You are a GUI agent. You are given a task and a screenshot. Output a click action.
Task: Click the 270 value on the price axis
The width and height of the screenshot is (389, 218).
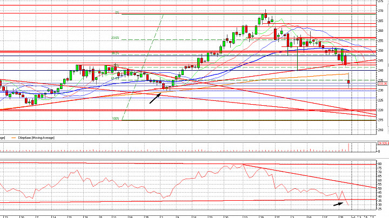click(381, 11)
